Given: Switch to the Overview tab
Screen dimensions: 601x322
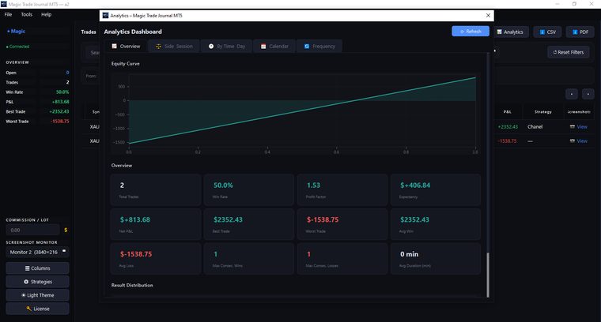Looking at the screenshot, I should [126, 47].
